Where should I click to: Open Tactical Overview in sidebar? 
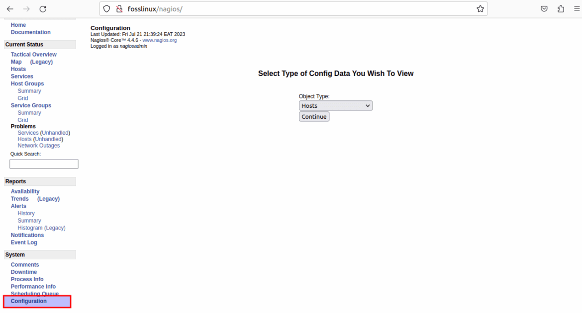[x=34, y=55]
